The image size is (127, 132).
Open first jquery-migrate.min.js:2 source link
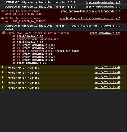(x=103, y=2)
